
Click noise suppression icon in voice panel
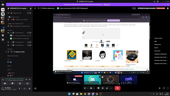pyautogui.click(x=26, y=80)
